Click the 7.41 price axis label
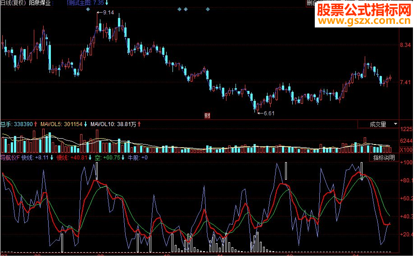417x258 pixels. tap(406, 82)
